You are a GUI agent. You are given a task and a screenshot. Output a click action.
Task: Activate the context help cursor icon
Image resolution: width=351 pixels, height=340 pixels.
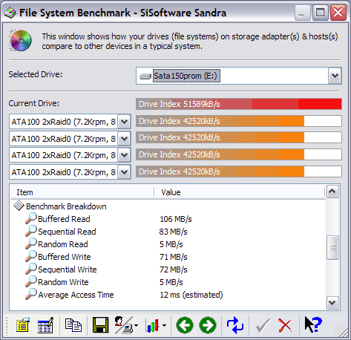click(313, 324)
